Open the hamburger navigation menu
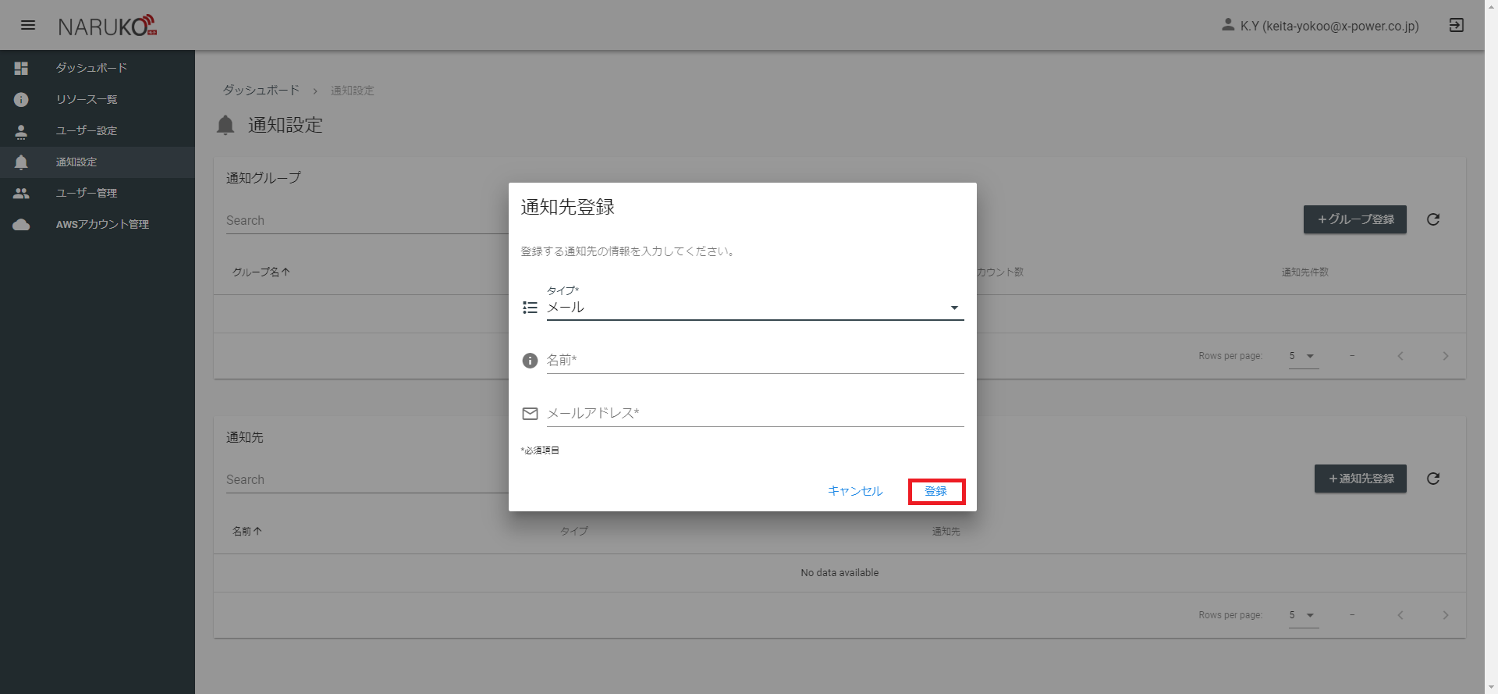The height and width of the screenshot is (694, 1498). tap(28, 25)
